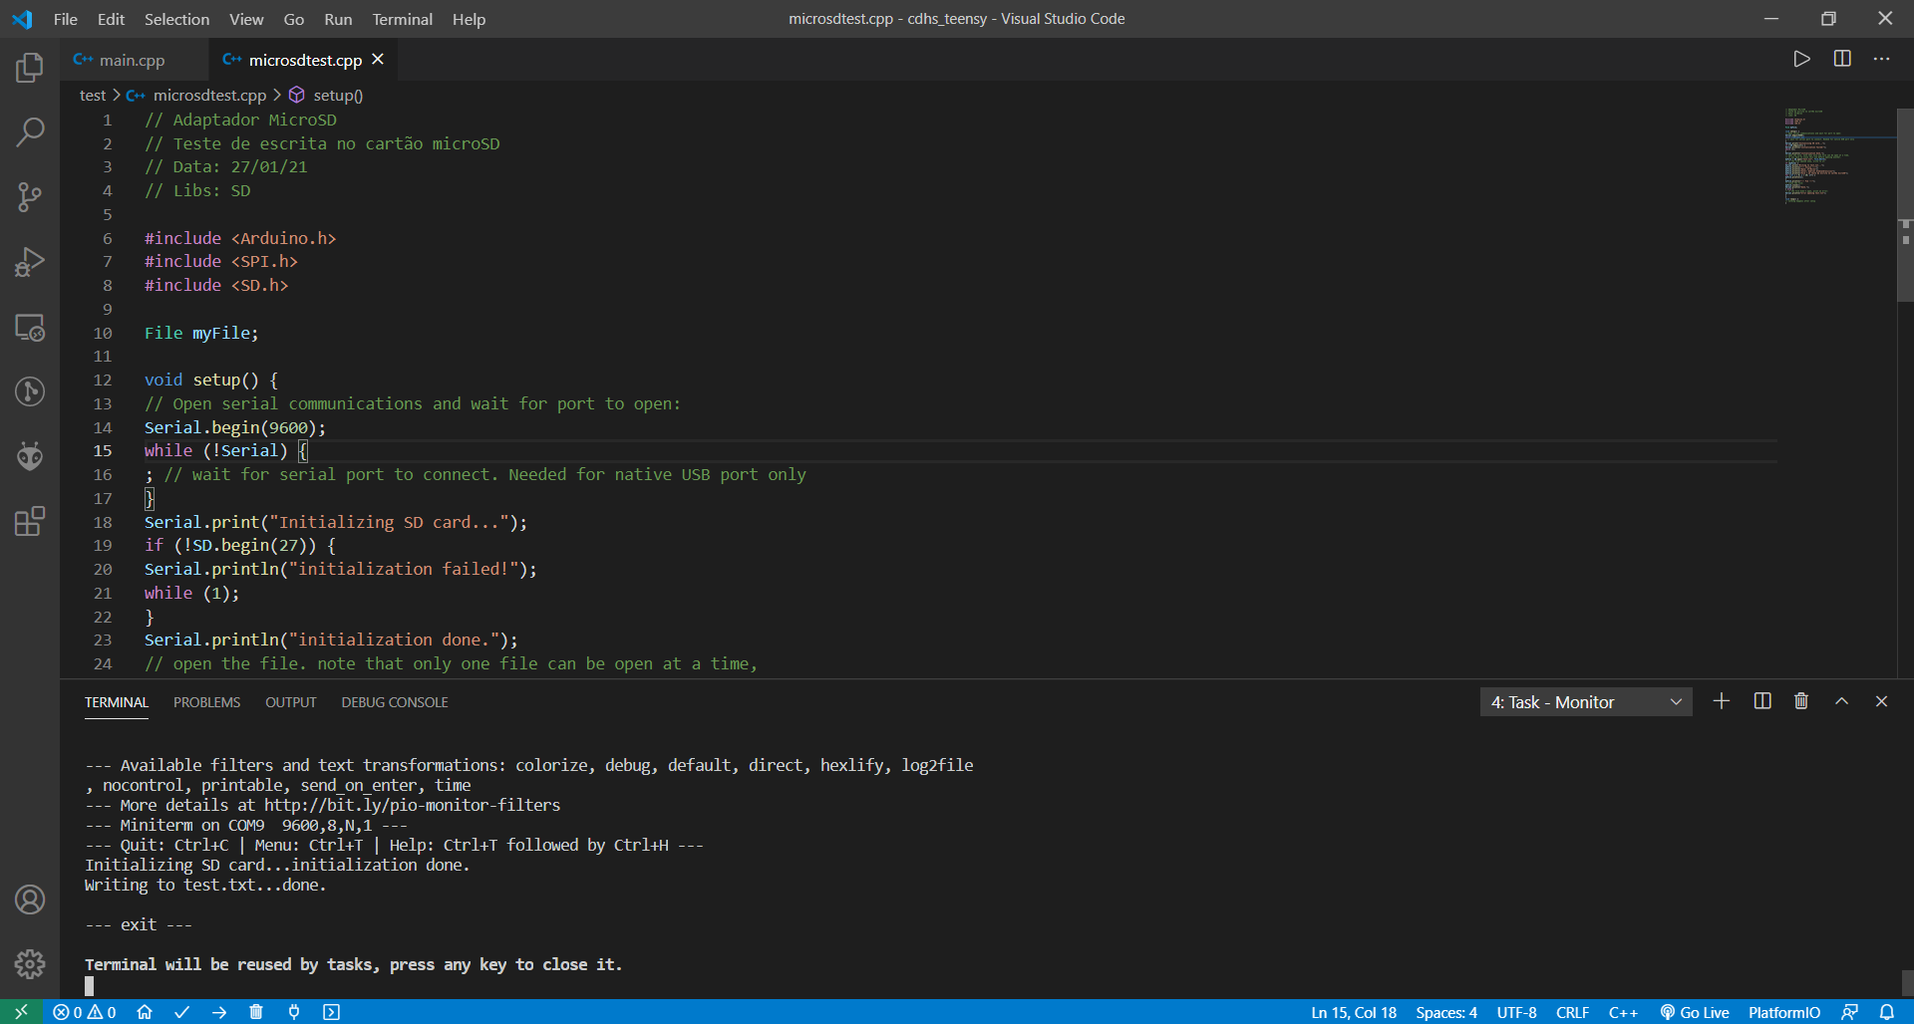Click the 'test' breadcrumb folder

coord(93,96)
